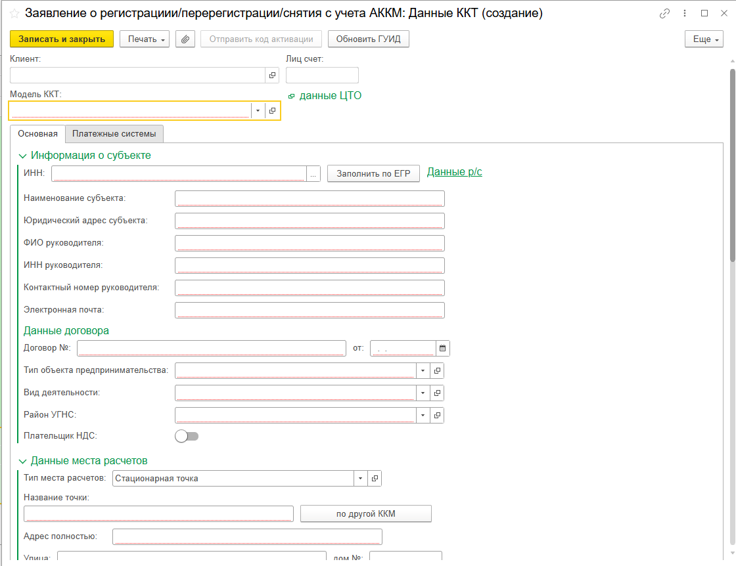Image resolution: width=736 pixels, height=566 pixels.
Task: Toggle Плательщик НДС switch
Action: pos(187,436)
